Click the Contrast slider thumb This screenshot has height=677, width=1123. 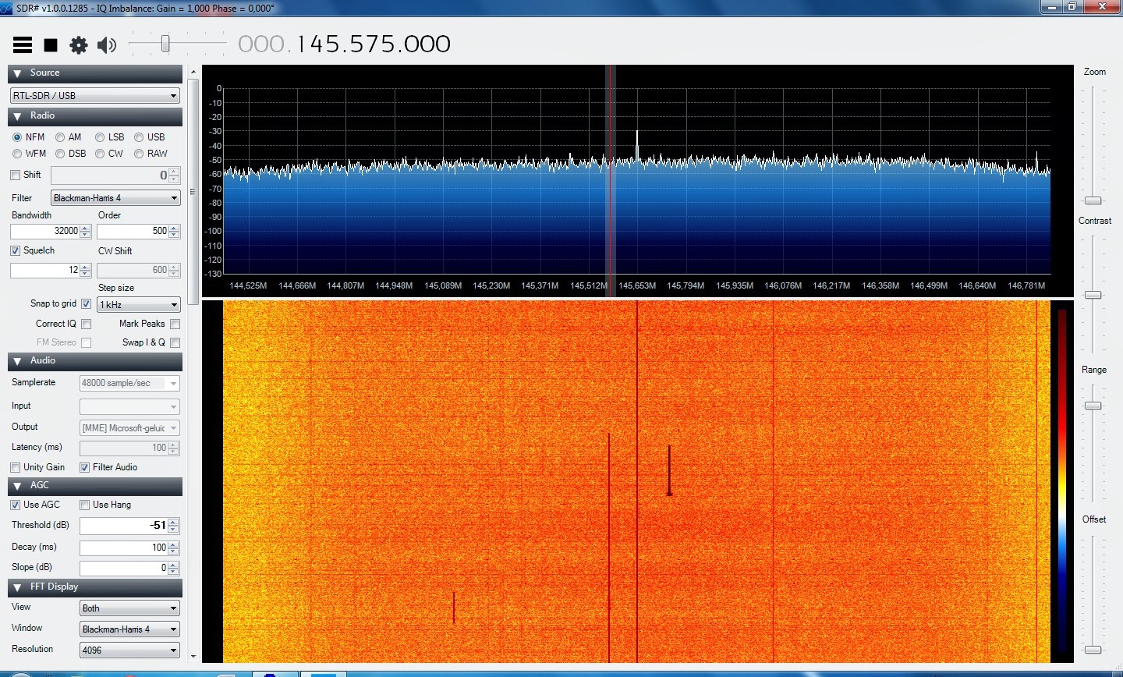pyautogui.click(x=1093, y=295)
